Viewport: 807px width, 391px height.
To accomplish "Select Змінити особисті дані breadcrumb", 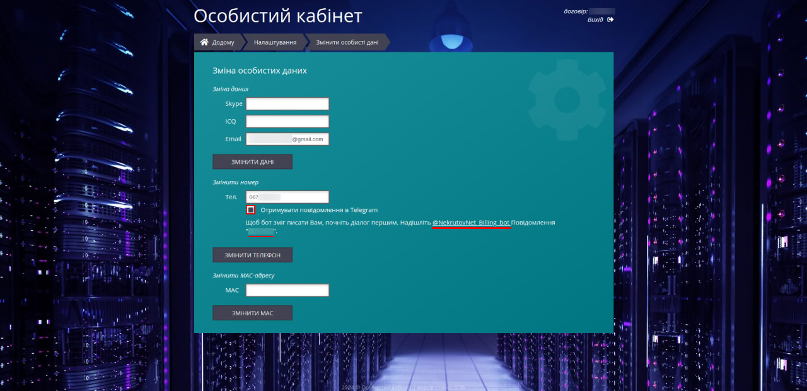I will (347, 42).
